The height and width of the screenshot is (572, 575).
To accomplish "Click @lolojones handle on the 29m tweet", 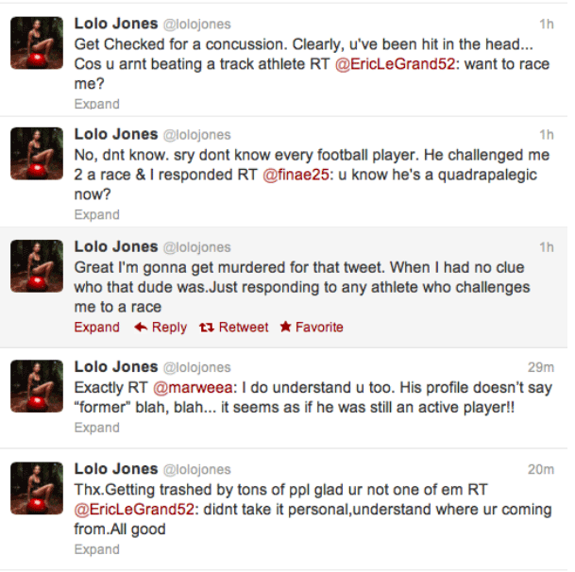I will 197,367.
